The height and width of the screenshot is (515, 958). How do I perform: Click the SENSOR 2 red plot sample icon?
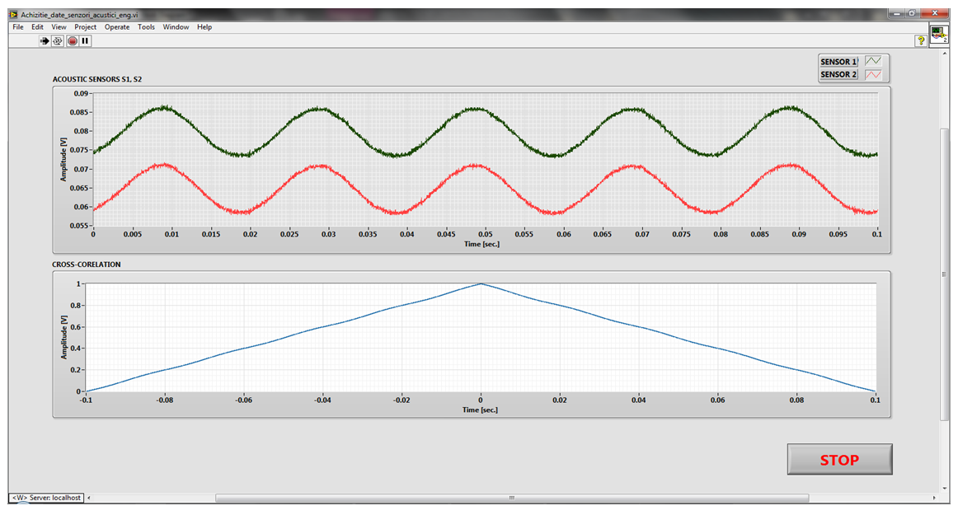coord(874,74)
